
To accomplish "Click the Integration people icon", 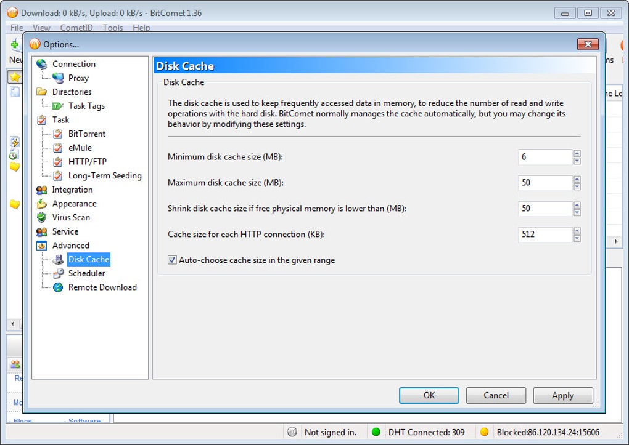I will tap(42, 190).
